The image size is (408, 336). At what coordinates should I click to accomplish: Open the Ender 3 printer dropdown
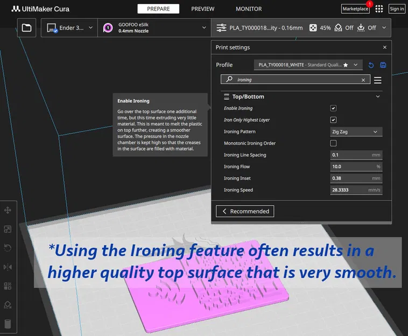coord(69,28)
